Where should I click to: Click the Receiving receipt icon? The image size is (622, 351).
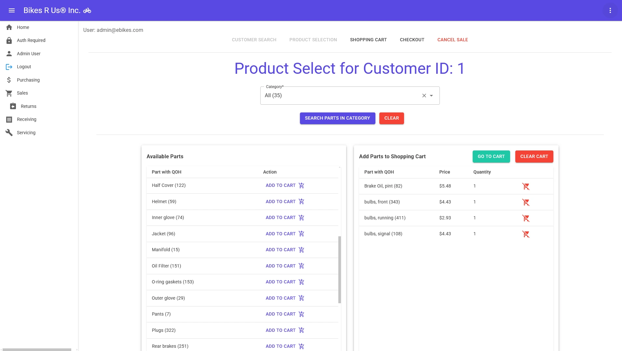pyautogui.click(x=9, y=119)
